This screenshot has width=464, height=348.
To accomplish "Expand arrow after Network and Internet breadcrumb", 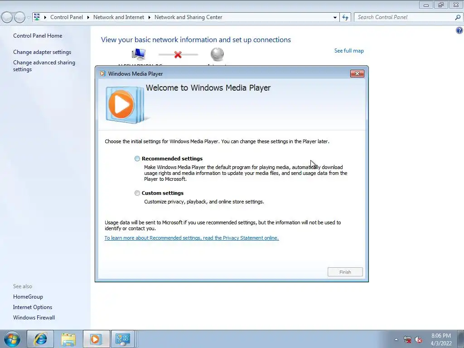I will pos(149,18).
